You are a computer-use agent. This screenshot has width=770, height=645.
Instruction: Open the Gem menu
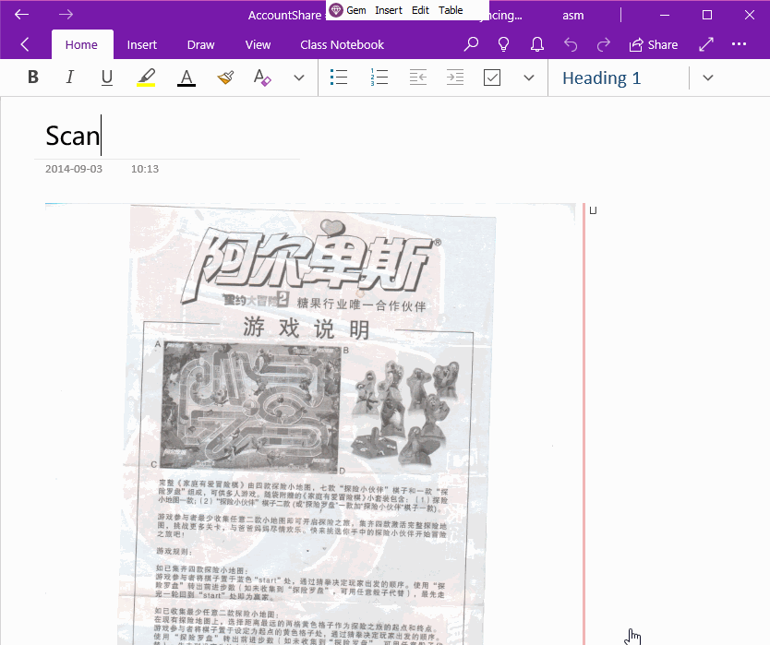pos(348,10)
